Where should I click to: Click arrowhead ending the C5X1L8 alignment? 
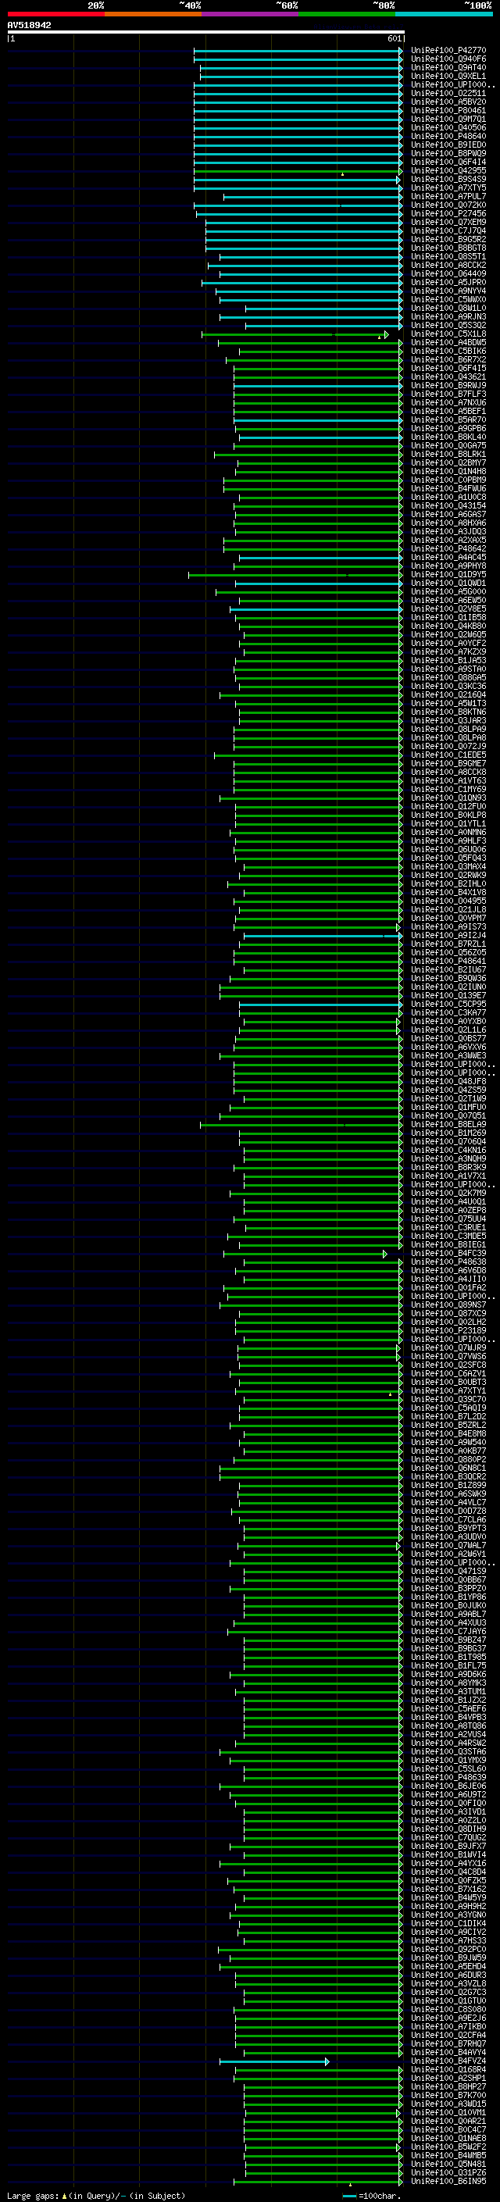[386, 334]
